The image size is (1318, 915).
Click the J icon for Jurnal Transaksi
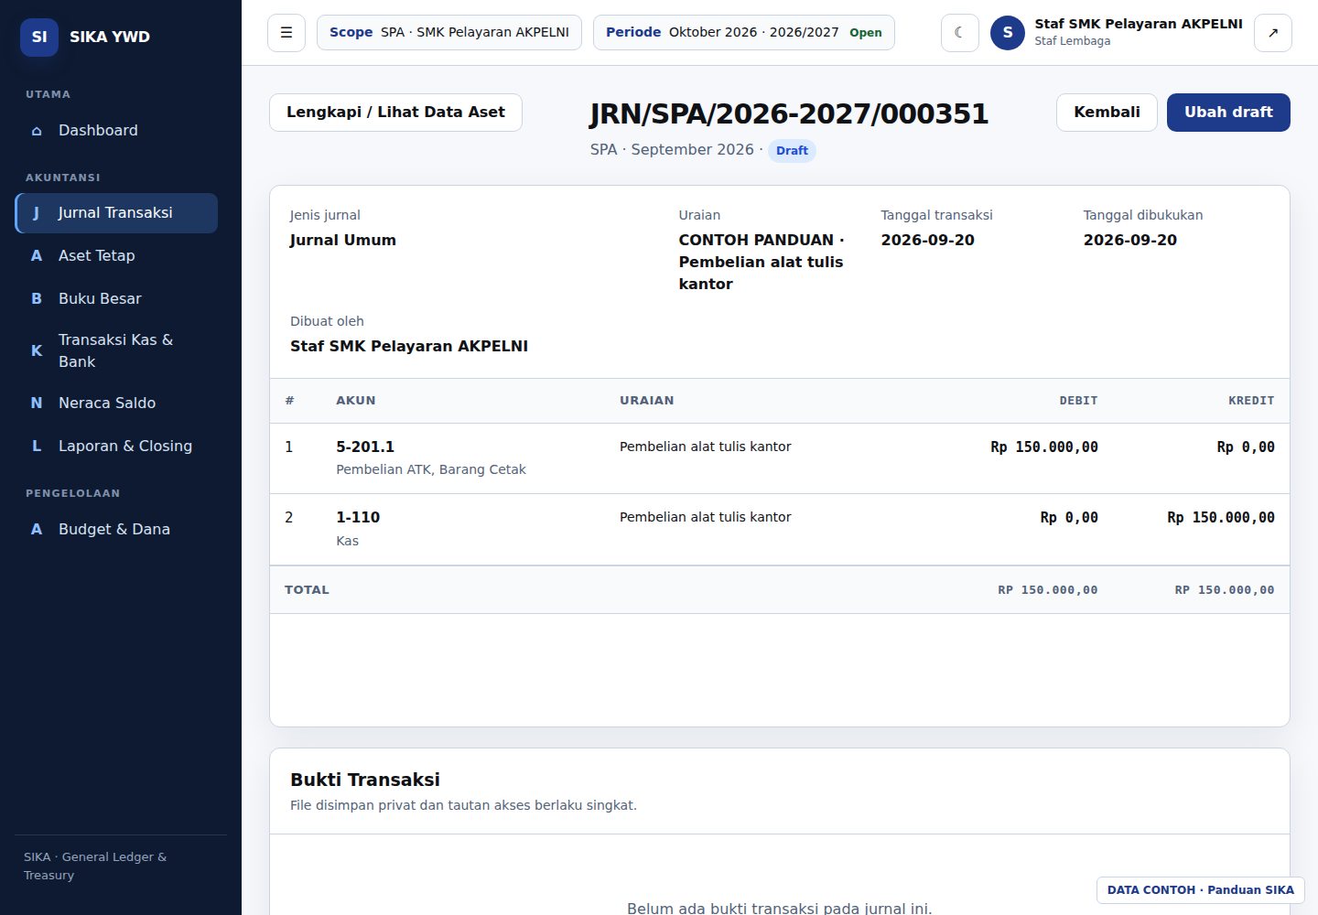pyautogui.click(x=37, y=213)
